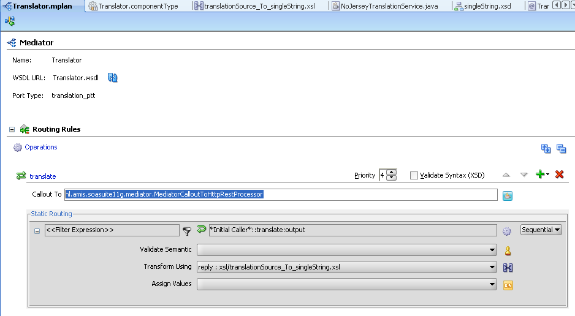
Task: Open the Sequential execution dropdown
Action: (541, 230)
